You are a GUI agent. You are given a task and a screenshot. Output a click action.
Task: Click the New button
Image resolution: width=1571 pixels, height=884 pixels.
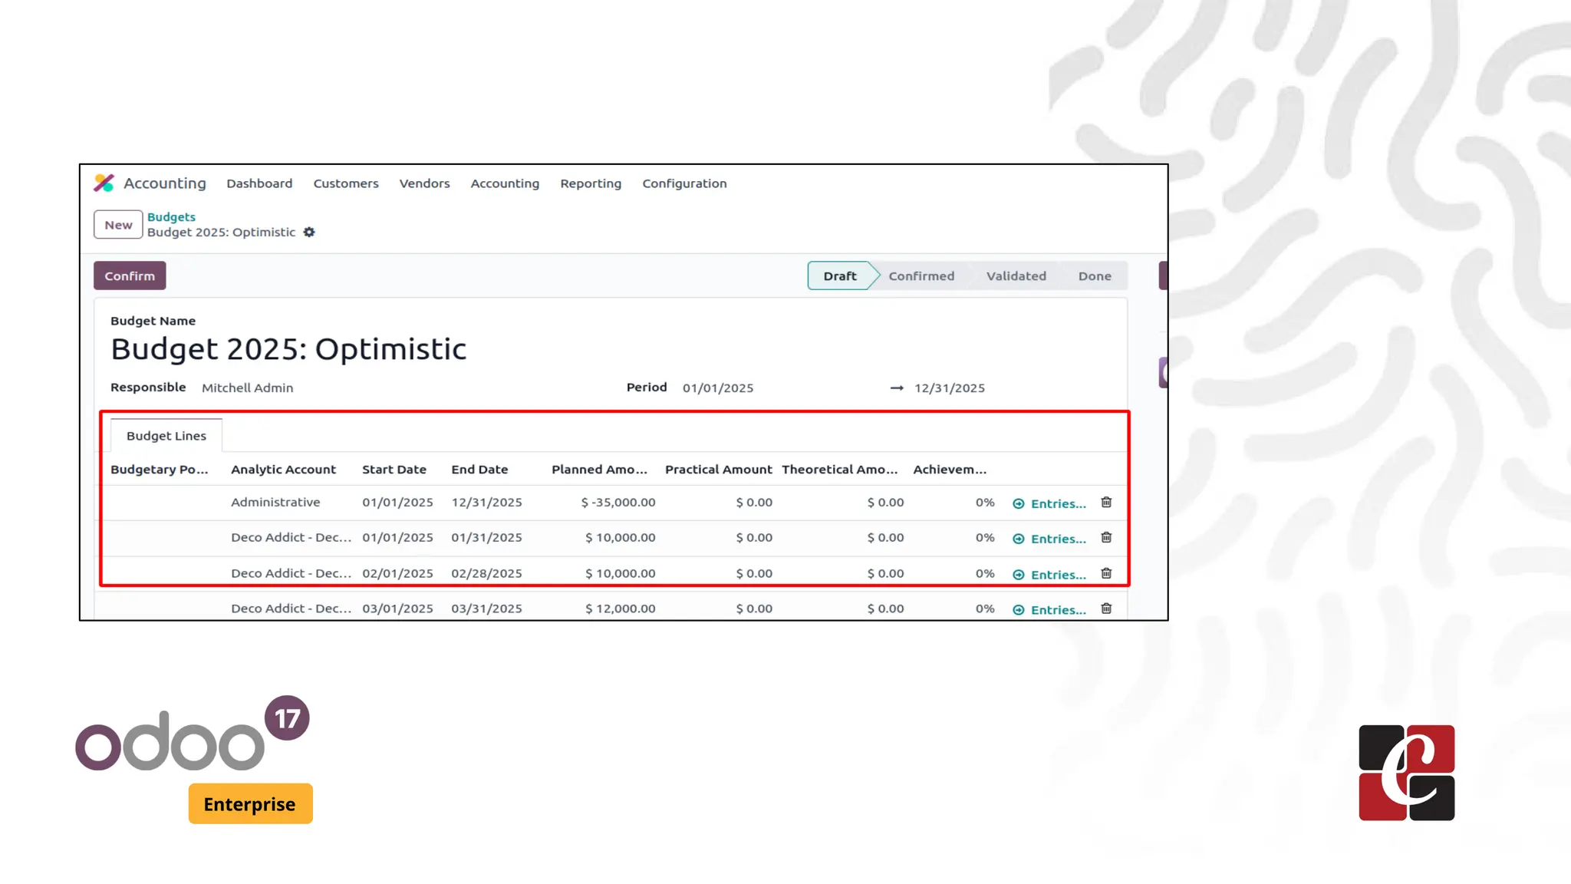118,225
